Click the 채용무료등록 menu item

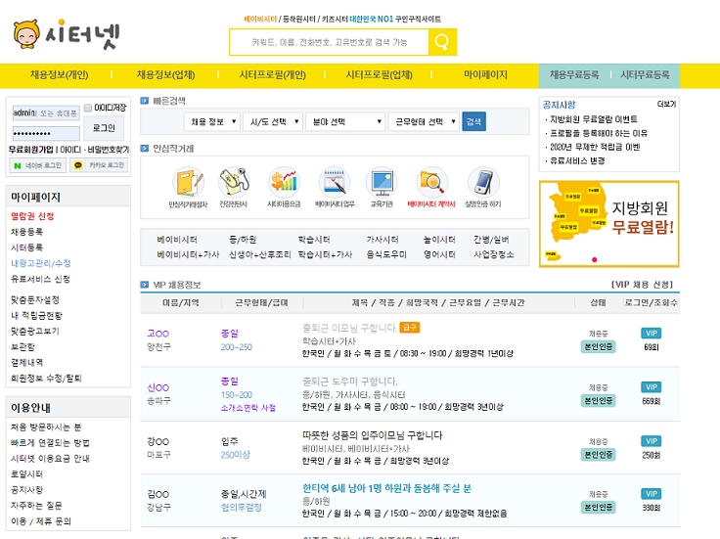[574, 75]
